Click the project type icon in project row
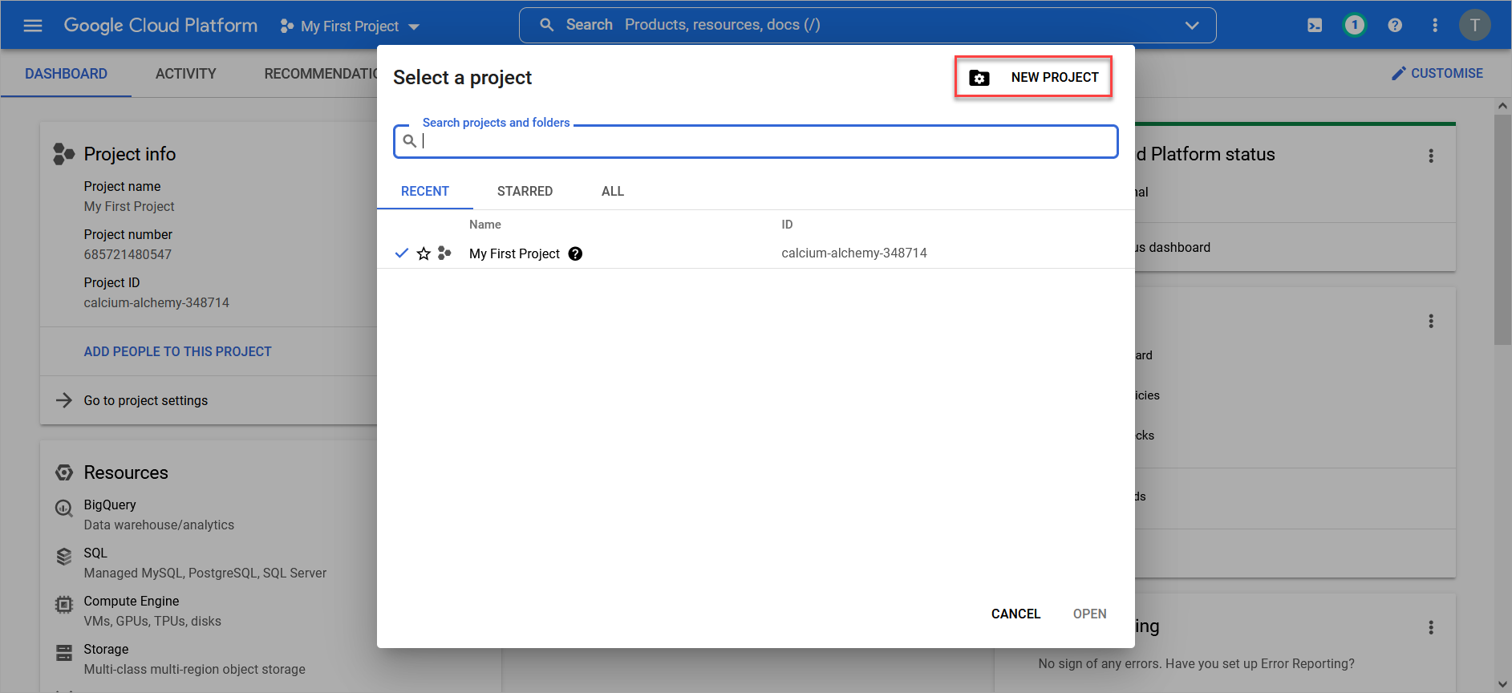The image size is (1512, 693). [x=444, y=253]
